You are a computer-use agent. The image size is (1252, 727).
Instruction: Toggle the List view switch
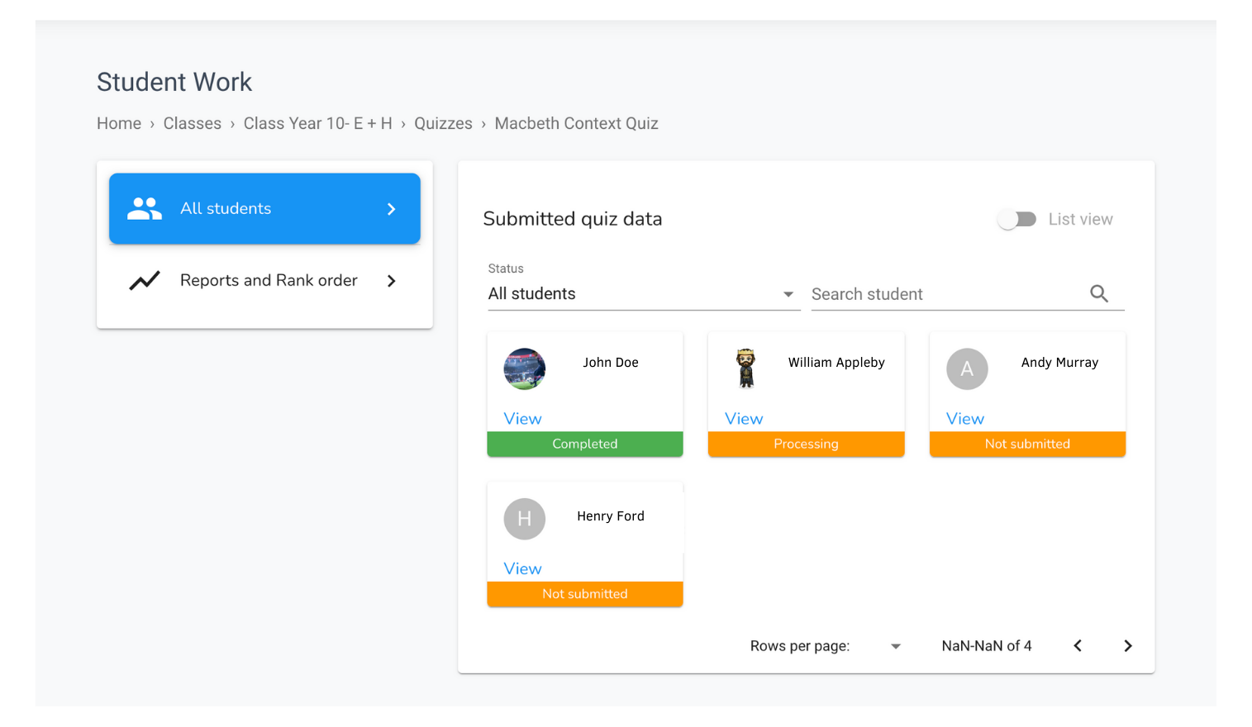[x=1016, y=219]
